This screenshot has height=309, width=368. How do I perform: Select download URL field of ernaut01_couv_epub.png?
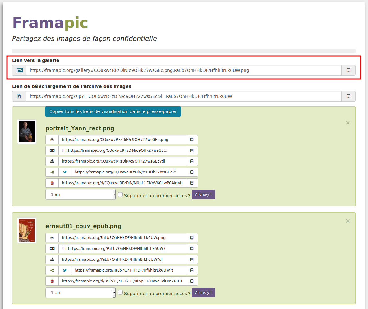pos(122,259)
